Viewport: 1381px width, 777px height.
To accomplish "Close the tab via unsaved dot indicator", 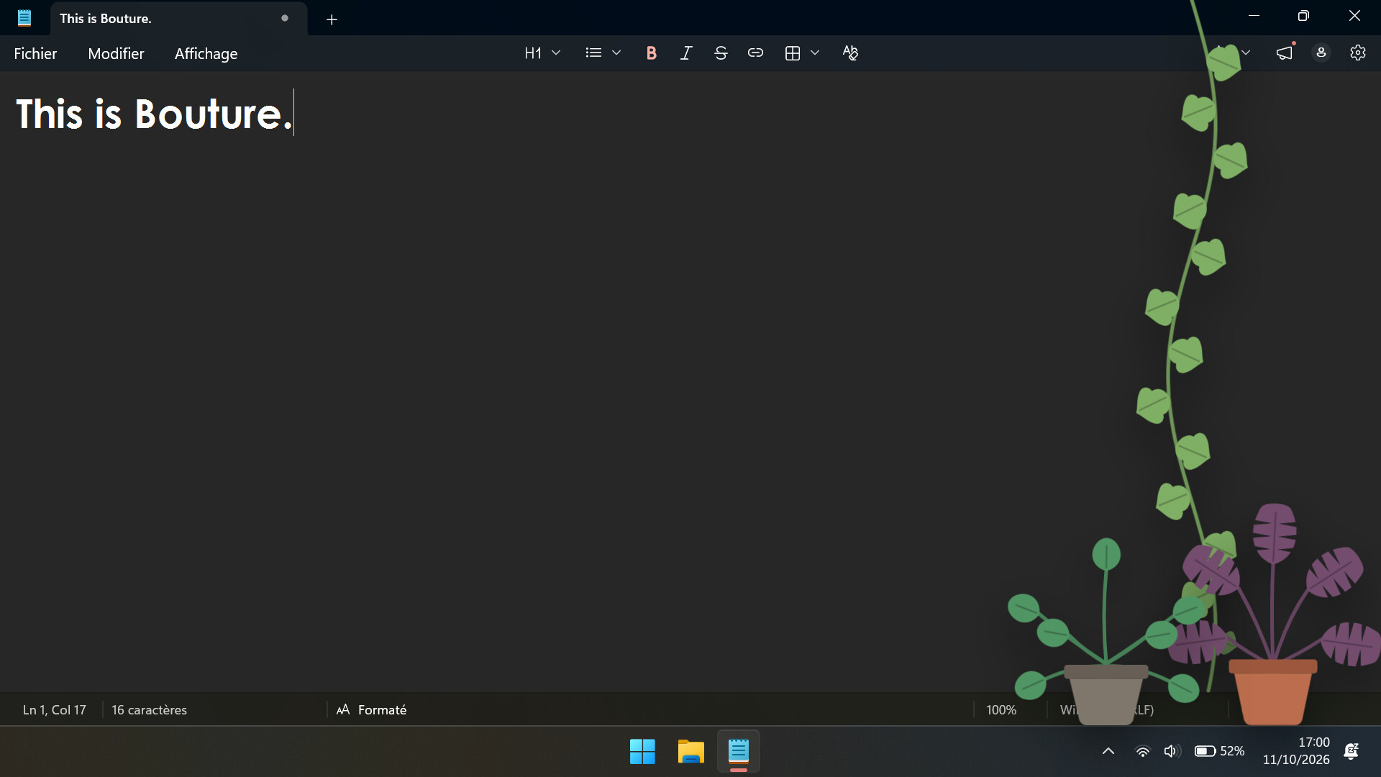I will [x=285, y=18].
